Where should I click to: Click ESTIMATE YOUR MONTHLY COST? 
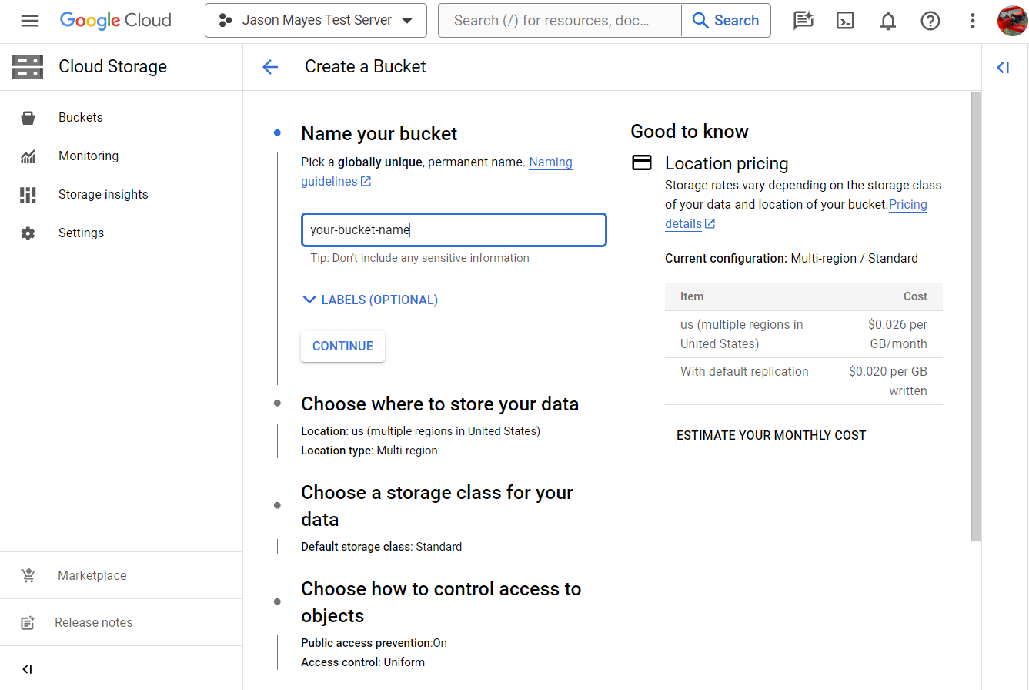coord(771,435)
